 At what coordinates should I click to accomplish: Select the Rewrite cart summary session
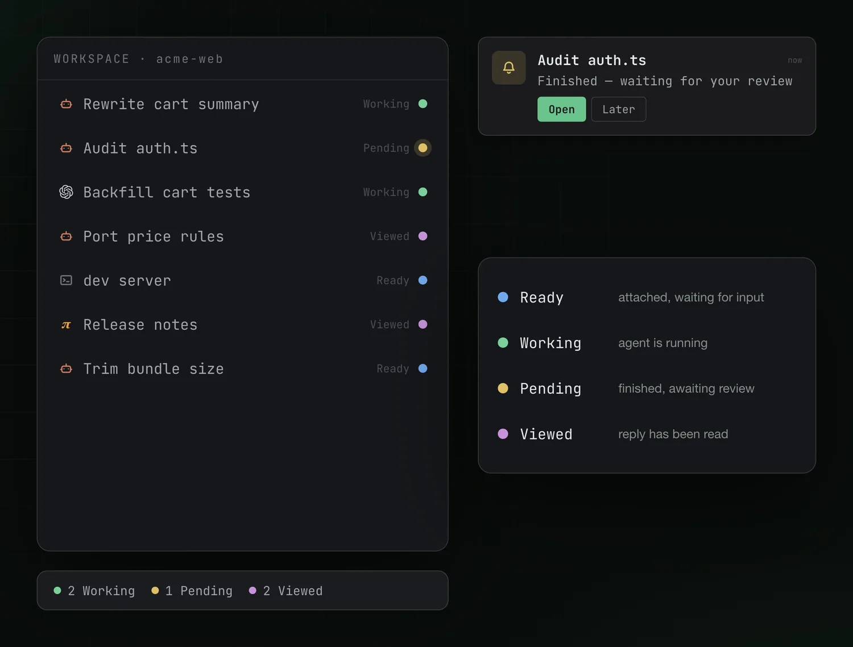243,104
